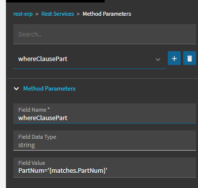Viewport: 198px width, 188px height.
Task: Focus the Search box
Action: [x=105, y=34]
